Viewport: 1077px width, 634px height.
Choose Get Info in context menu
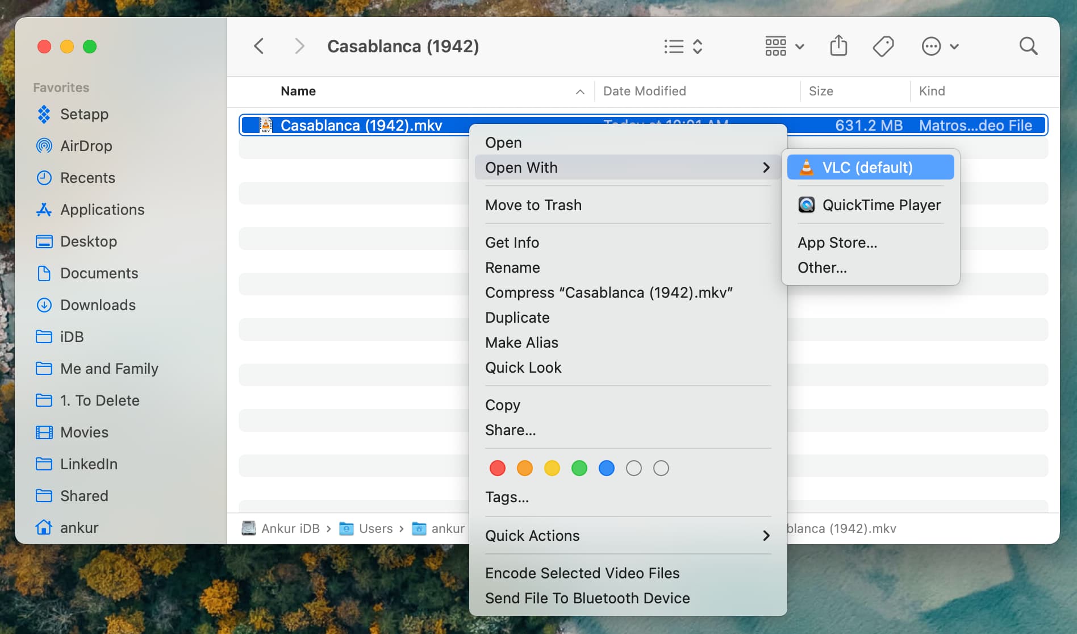tap(628, 243)
